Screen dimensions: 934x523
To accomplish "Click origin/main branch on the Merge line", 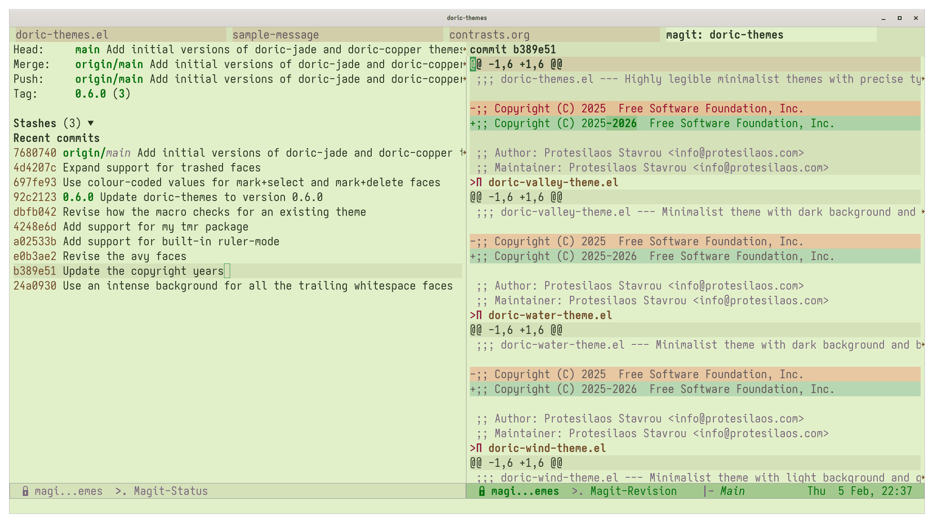I will (x=109, y=64).
